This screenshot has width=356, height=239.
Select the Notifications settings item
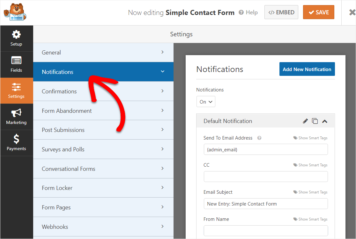[x=103, y=72]
